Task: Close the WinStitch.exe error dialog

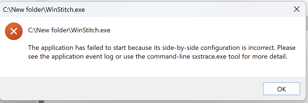Action: tap(296, 9)
